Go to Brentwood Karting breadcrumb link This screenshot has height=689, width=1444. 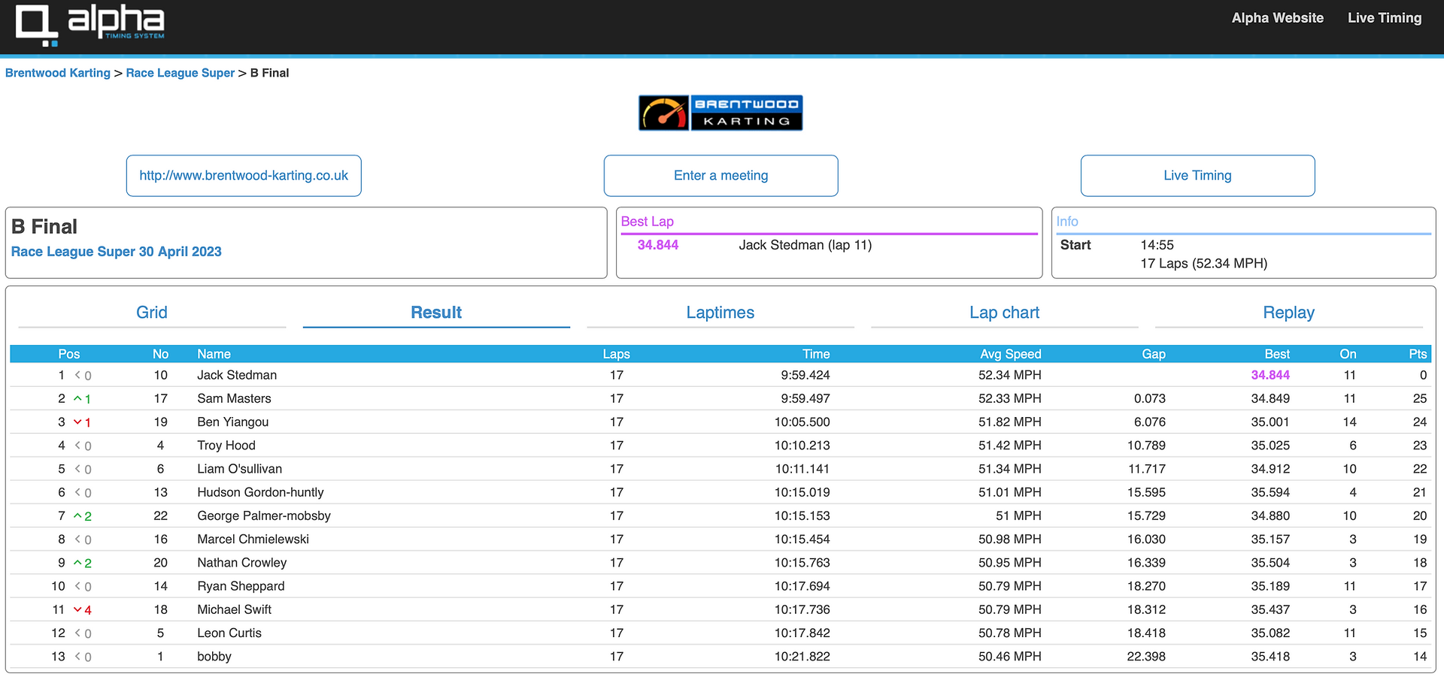coord(58,73)
